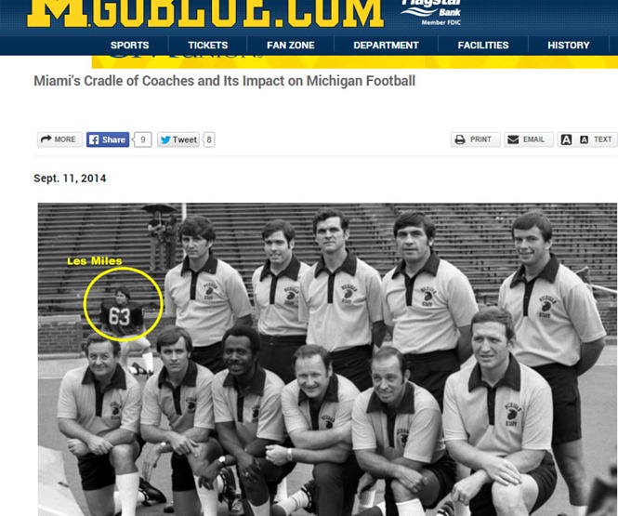Click the PRINT printer button

click(x=476, y=139)
